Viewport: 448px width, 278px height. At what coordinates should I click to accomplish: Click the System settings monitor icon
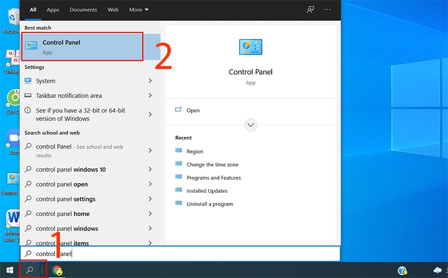28,81
